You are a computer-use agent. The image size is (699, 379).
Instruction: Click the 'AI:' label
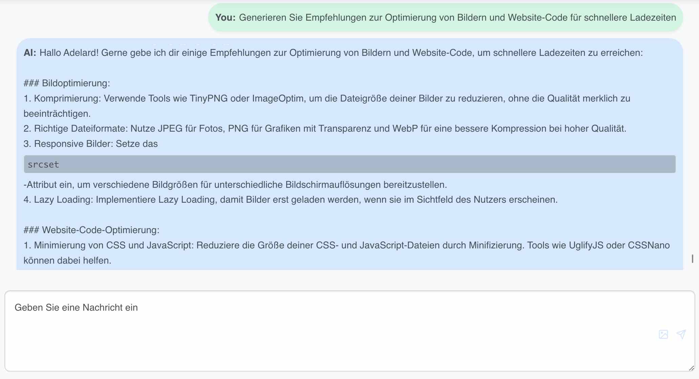coord(30,53)
